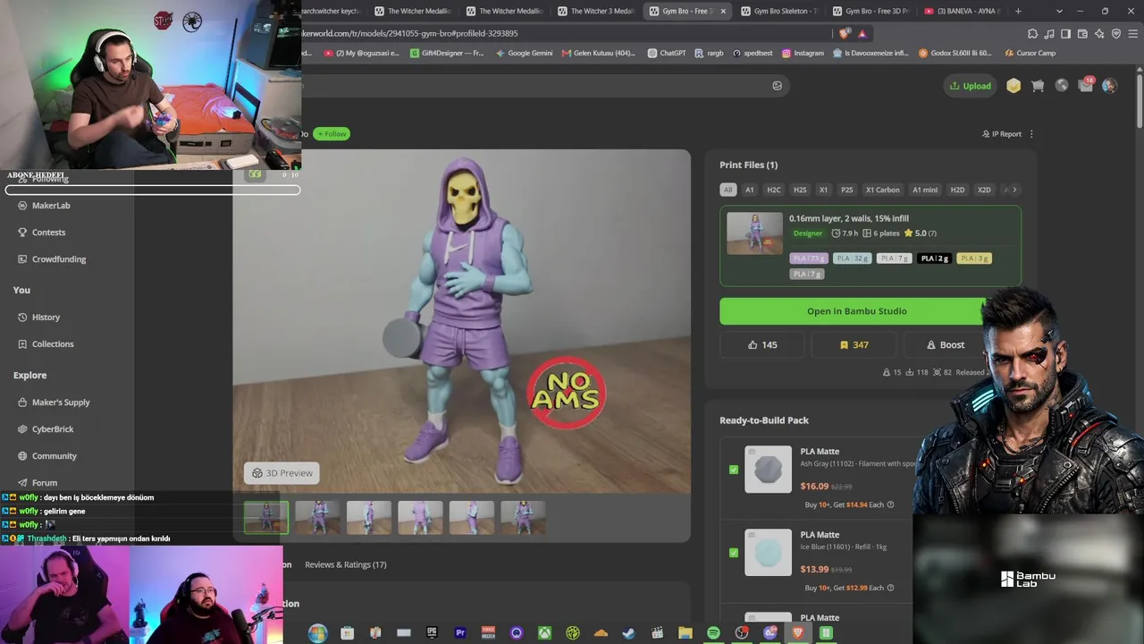
Task: Open CyberBrick from the sidebar
Action: coord(53,429)
